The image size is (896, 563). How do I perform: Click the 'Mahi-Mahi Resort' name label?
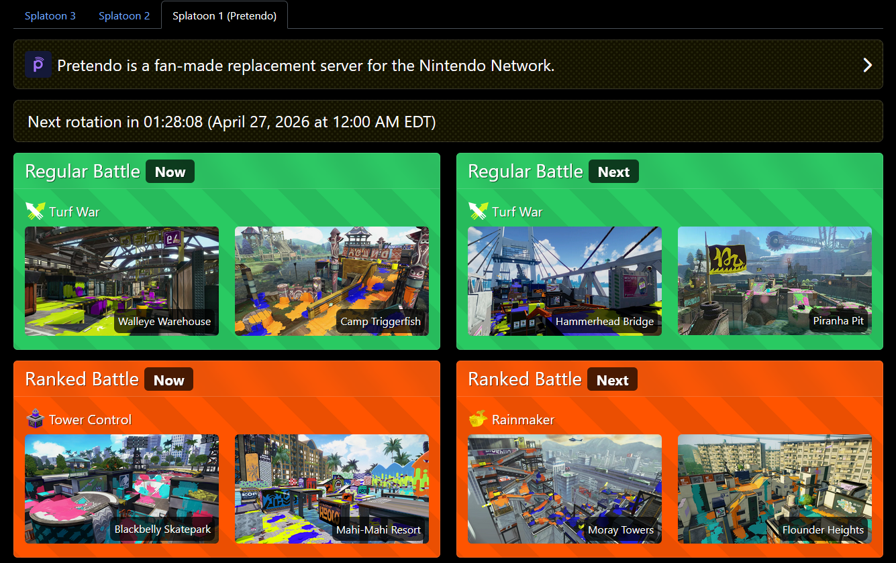point(379,530)
